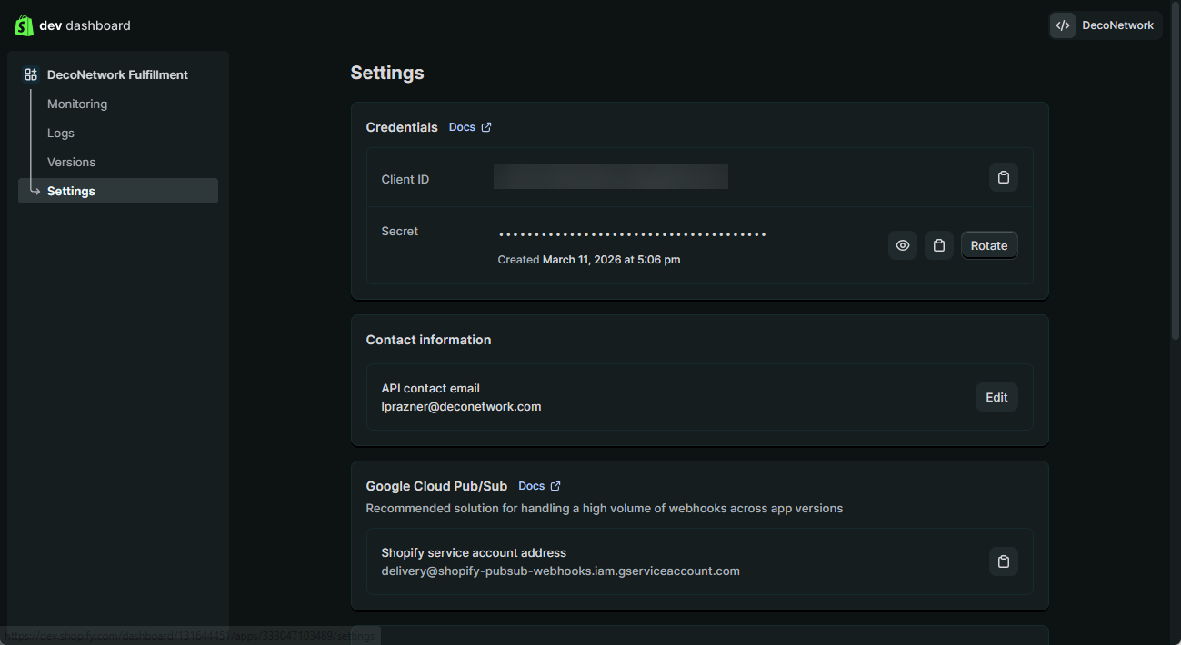Select DecoNetwork Fulfillment app in sidebar
The height and width of the screenshot is (645, 1181).
pos(117,74)
